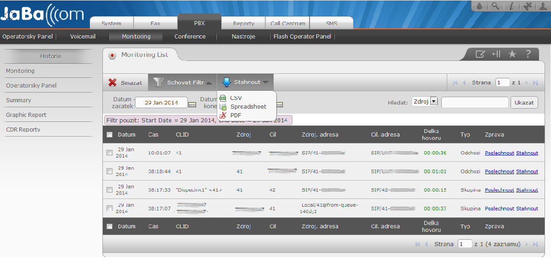Click Poslechnout link for the 08:18:44 call

(499, 171)
